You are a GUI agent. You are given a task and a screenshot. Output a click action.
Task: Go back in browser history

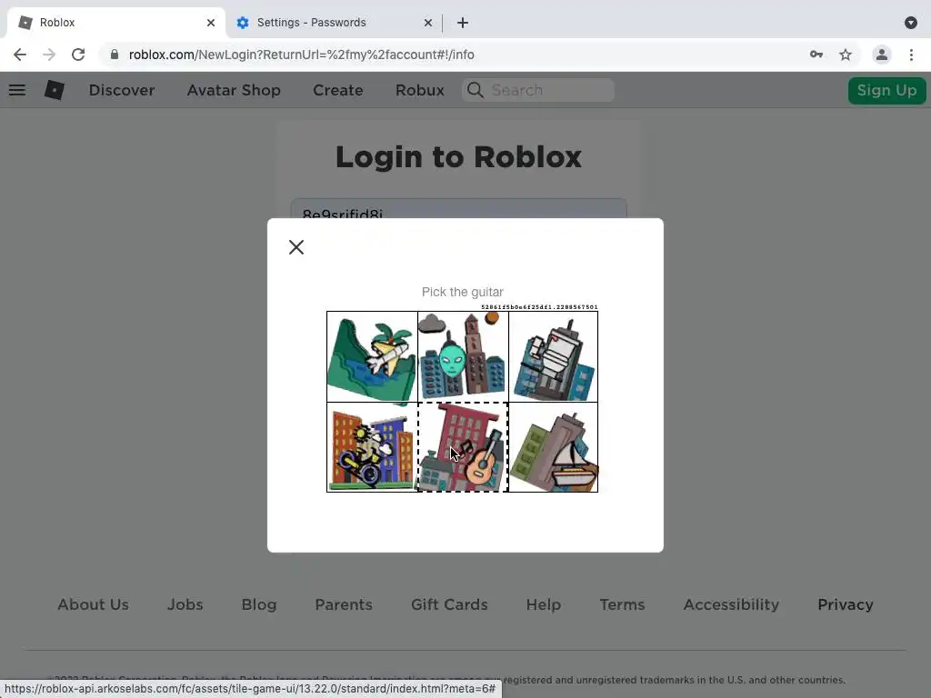click(x=20, y=55)
